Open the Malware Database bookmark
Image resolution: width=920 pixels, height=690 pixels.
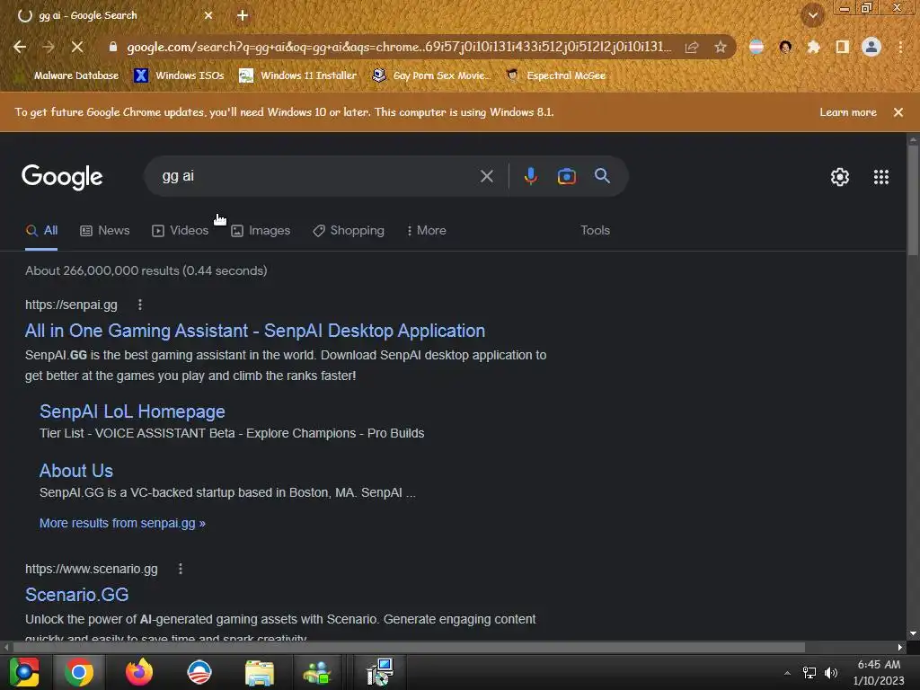click(x=68, y=75)
